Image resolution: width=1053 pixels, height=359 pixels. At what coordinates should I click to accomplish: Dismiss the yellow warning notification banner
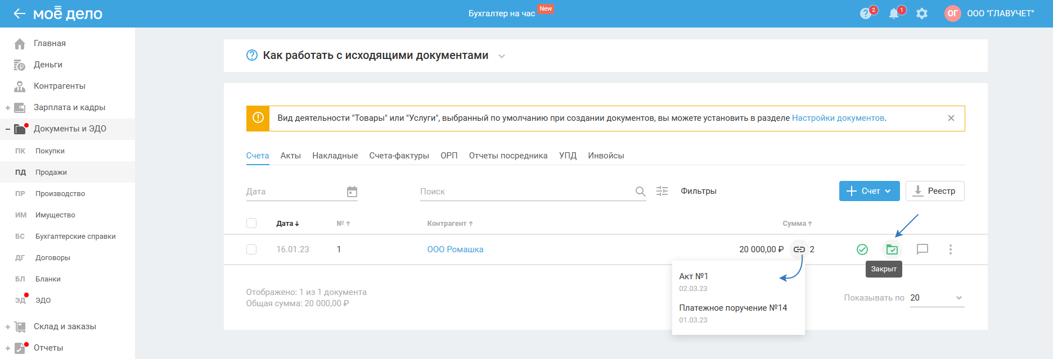[x=951, y=118]
